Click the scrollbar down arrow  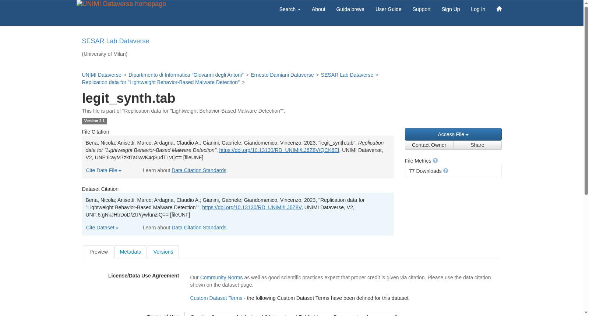tap(586, 313)
